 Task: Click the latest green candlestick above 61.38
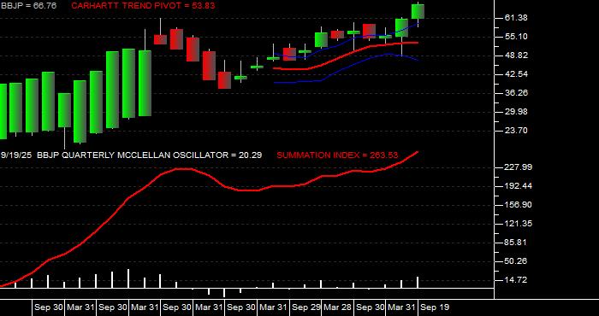point(418,11)
